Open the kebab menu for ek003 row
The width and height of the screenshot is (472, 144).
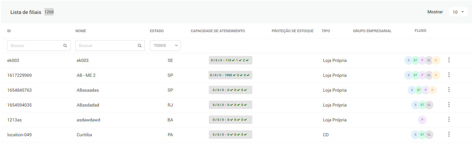click(449, 60)
